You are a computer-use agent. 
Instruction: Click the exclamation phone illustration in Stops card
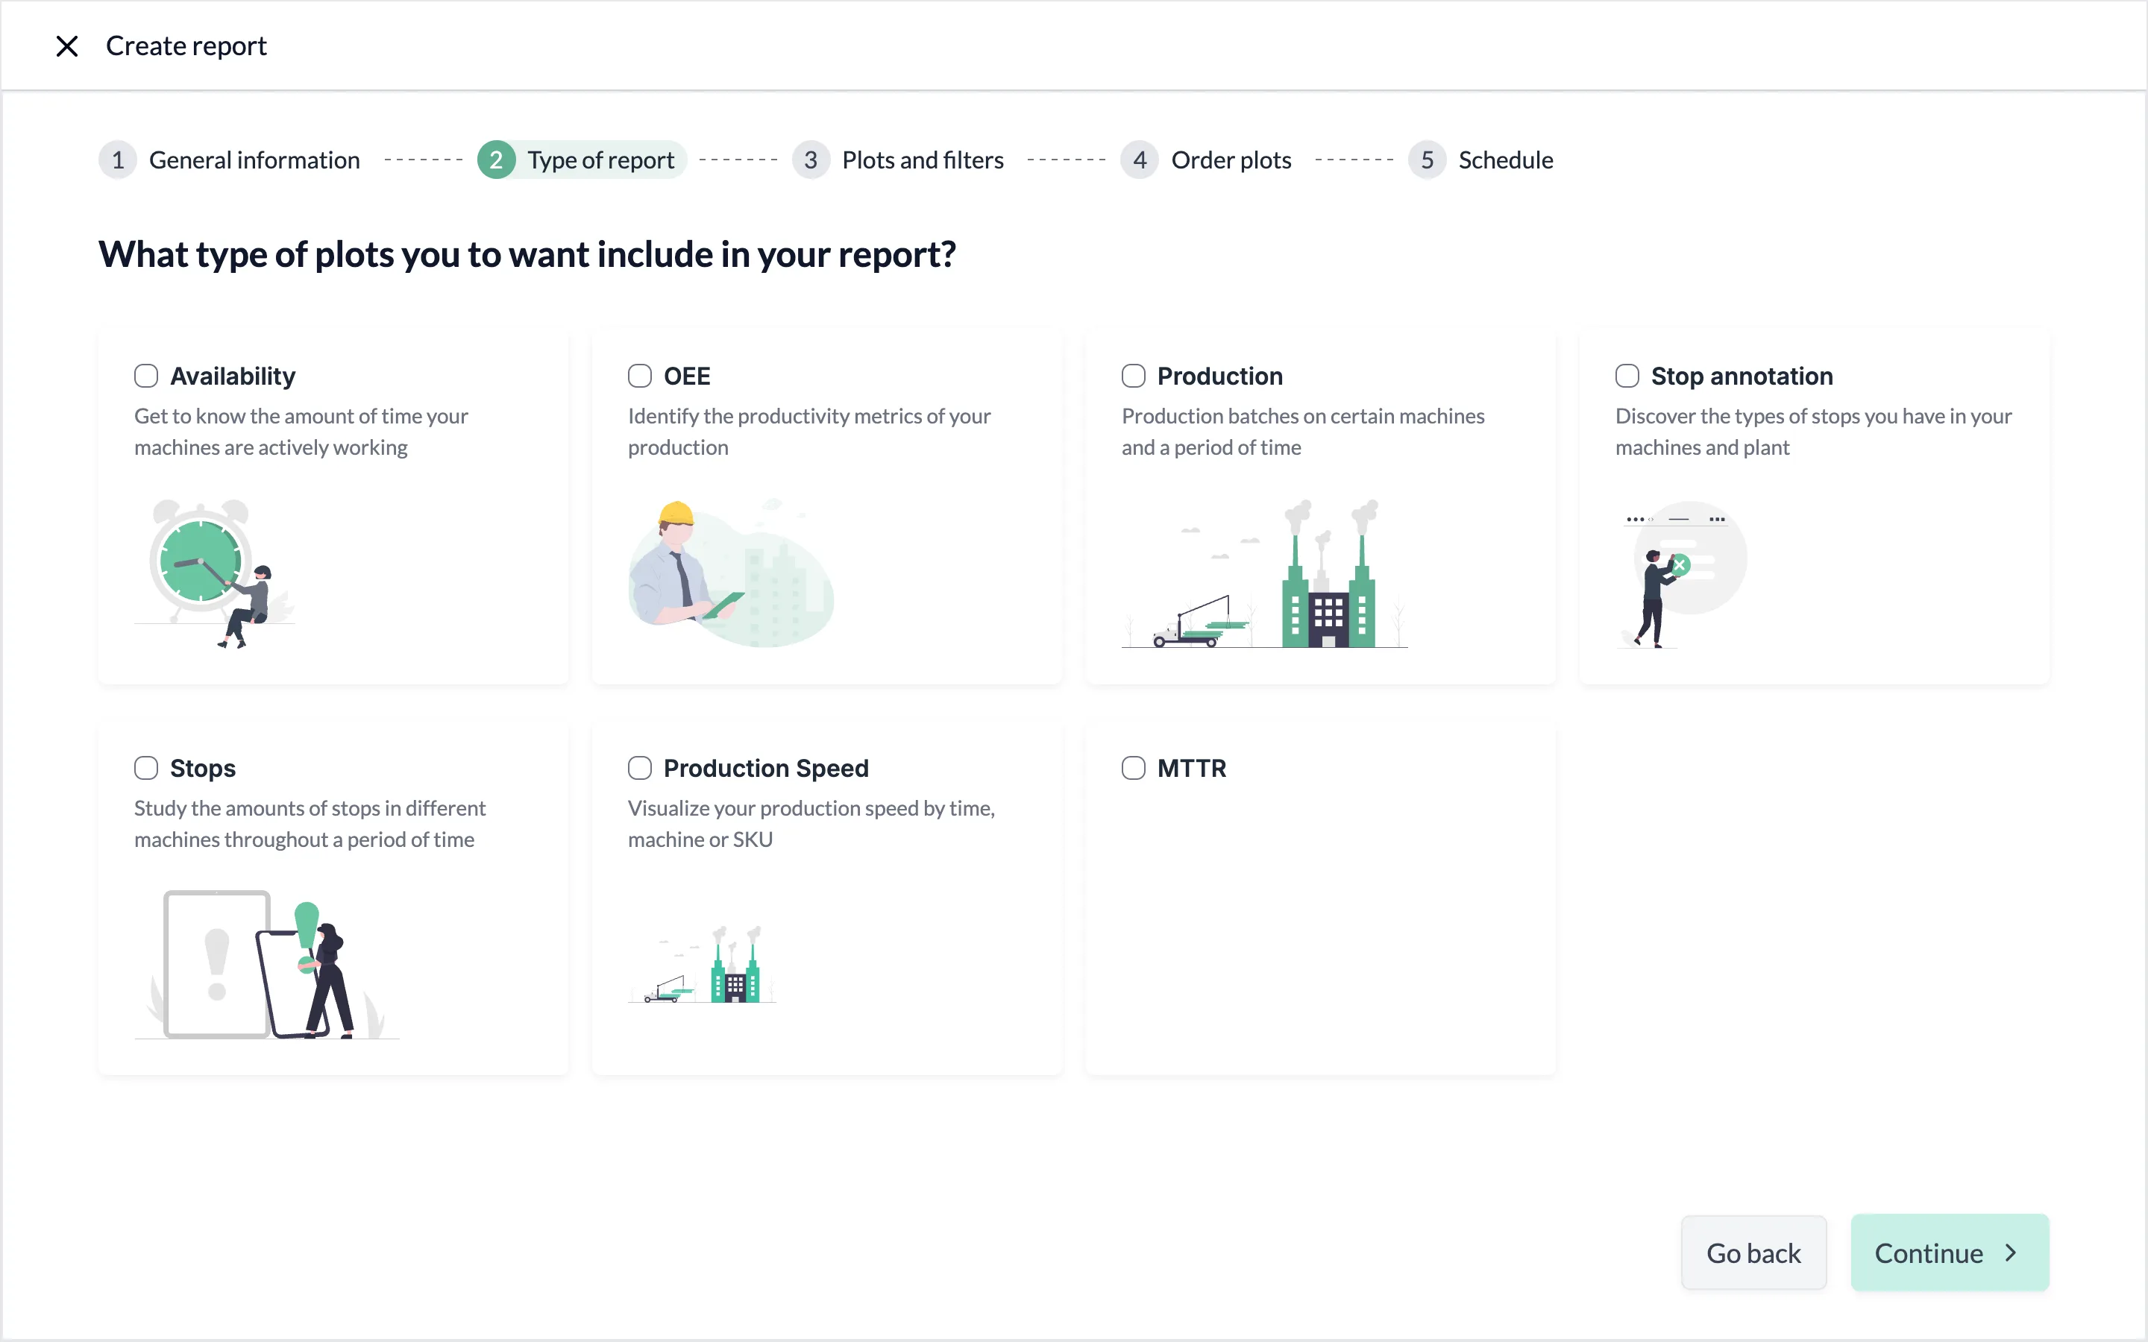coord(267,965)
